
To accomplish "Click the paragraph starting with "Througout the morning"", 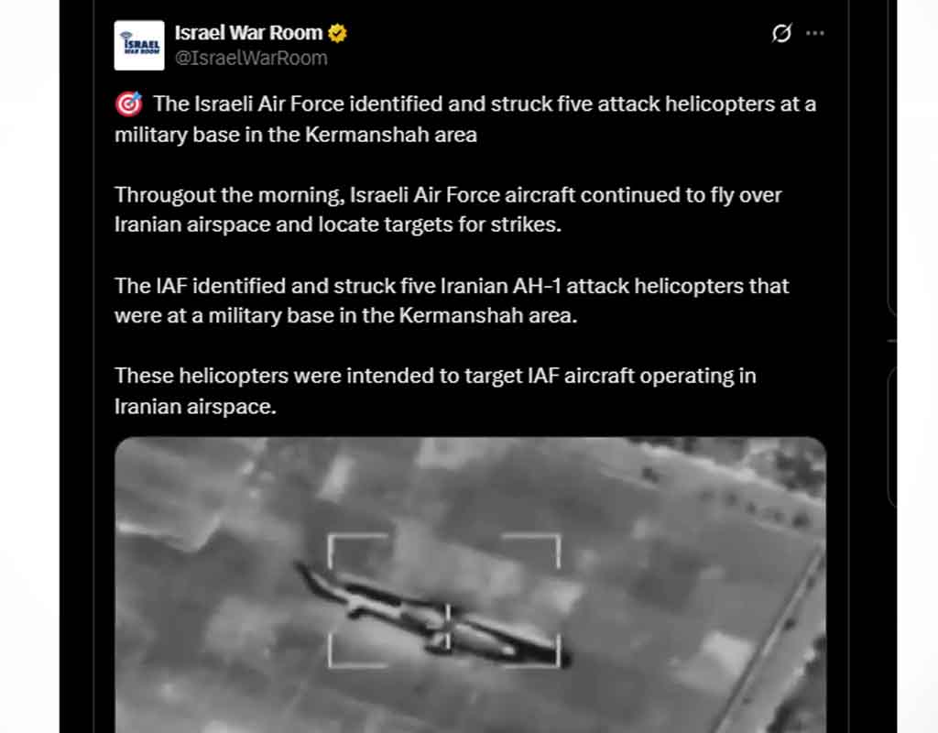I will (448, 210).
